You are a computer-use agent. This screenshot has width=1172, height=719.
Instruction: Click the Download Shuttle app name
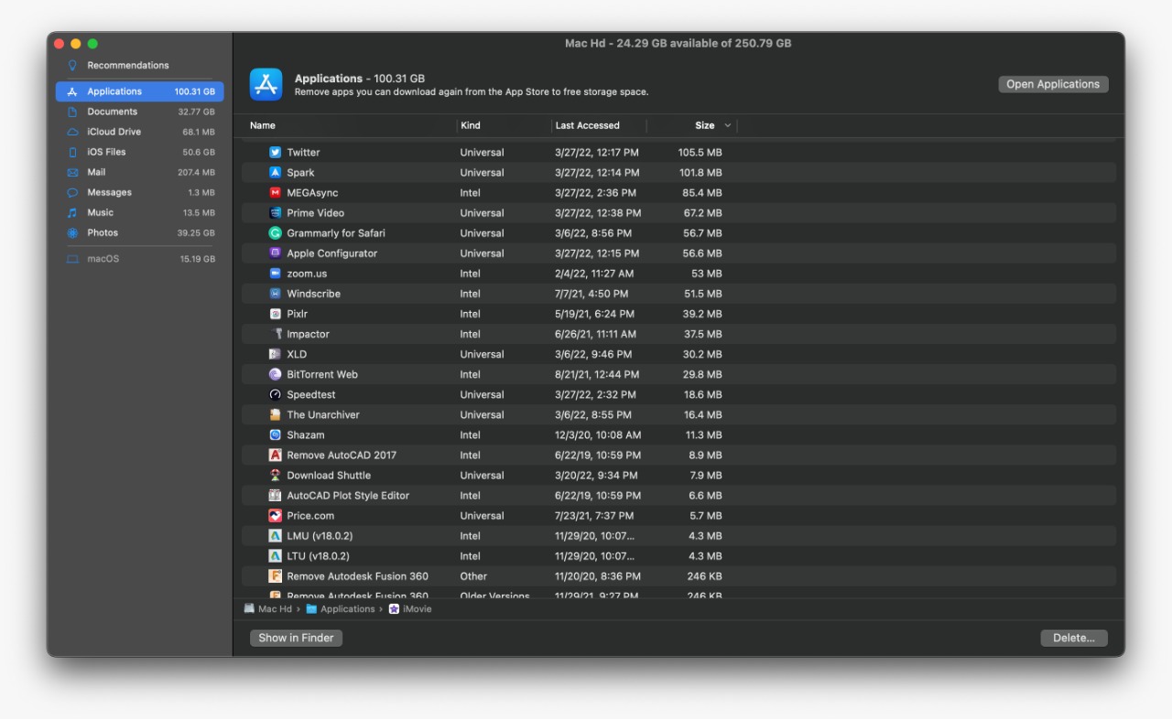(329, 476)
